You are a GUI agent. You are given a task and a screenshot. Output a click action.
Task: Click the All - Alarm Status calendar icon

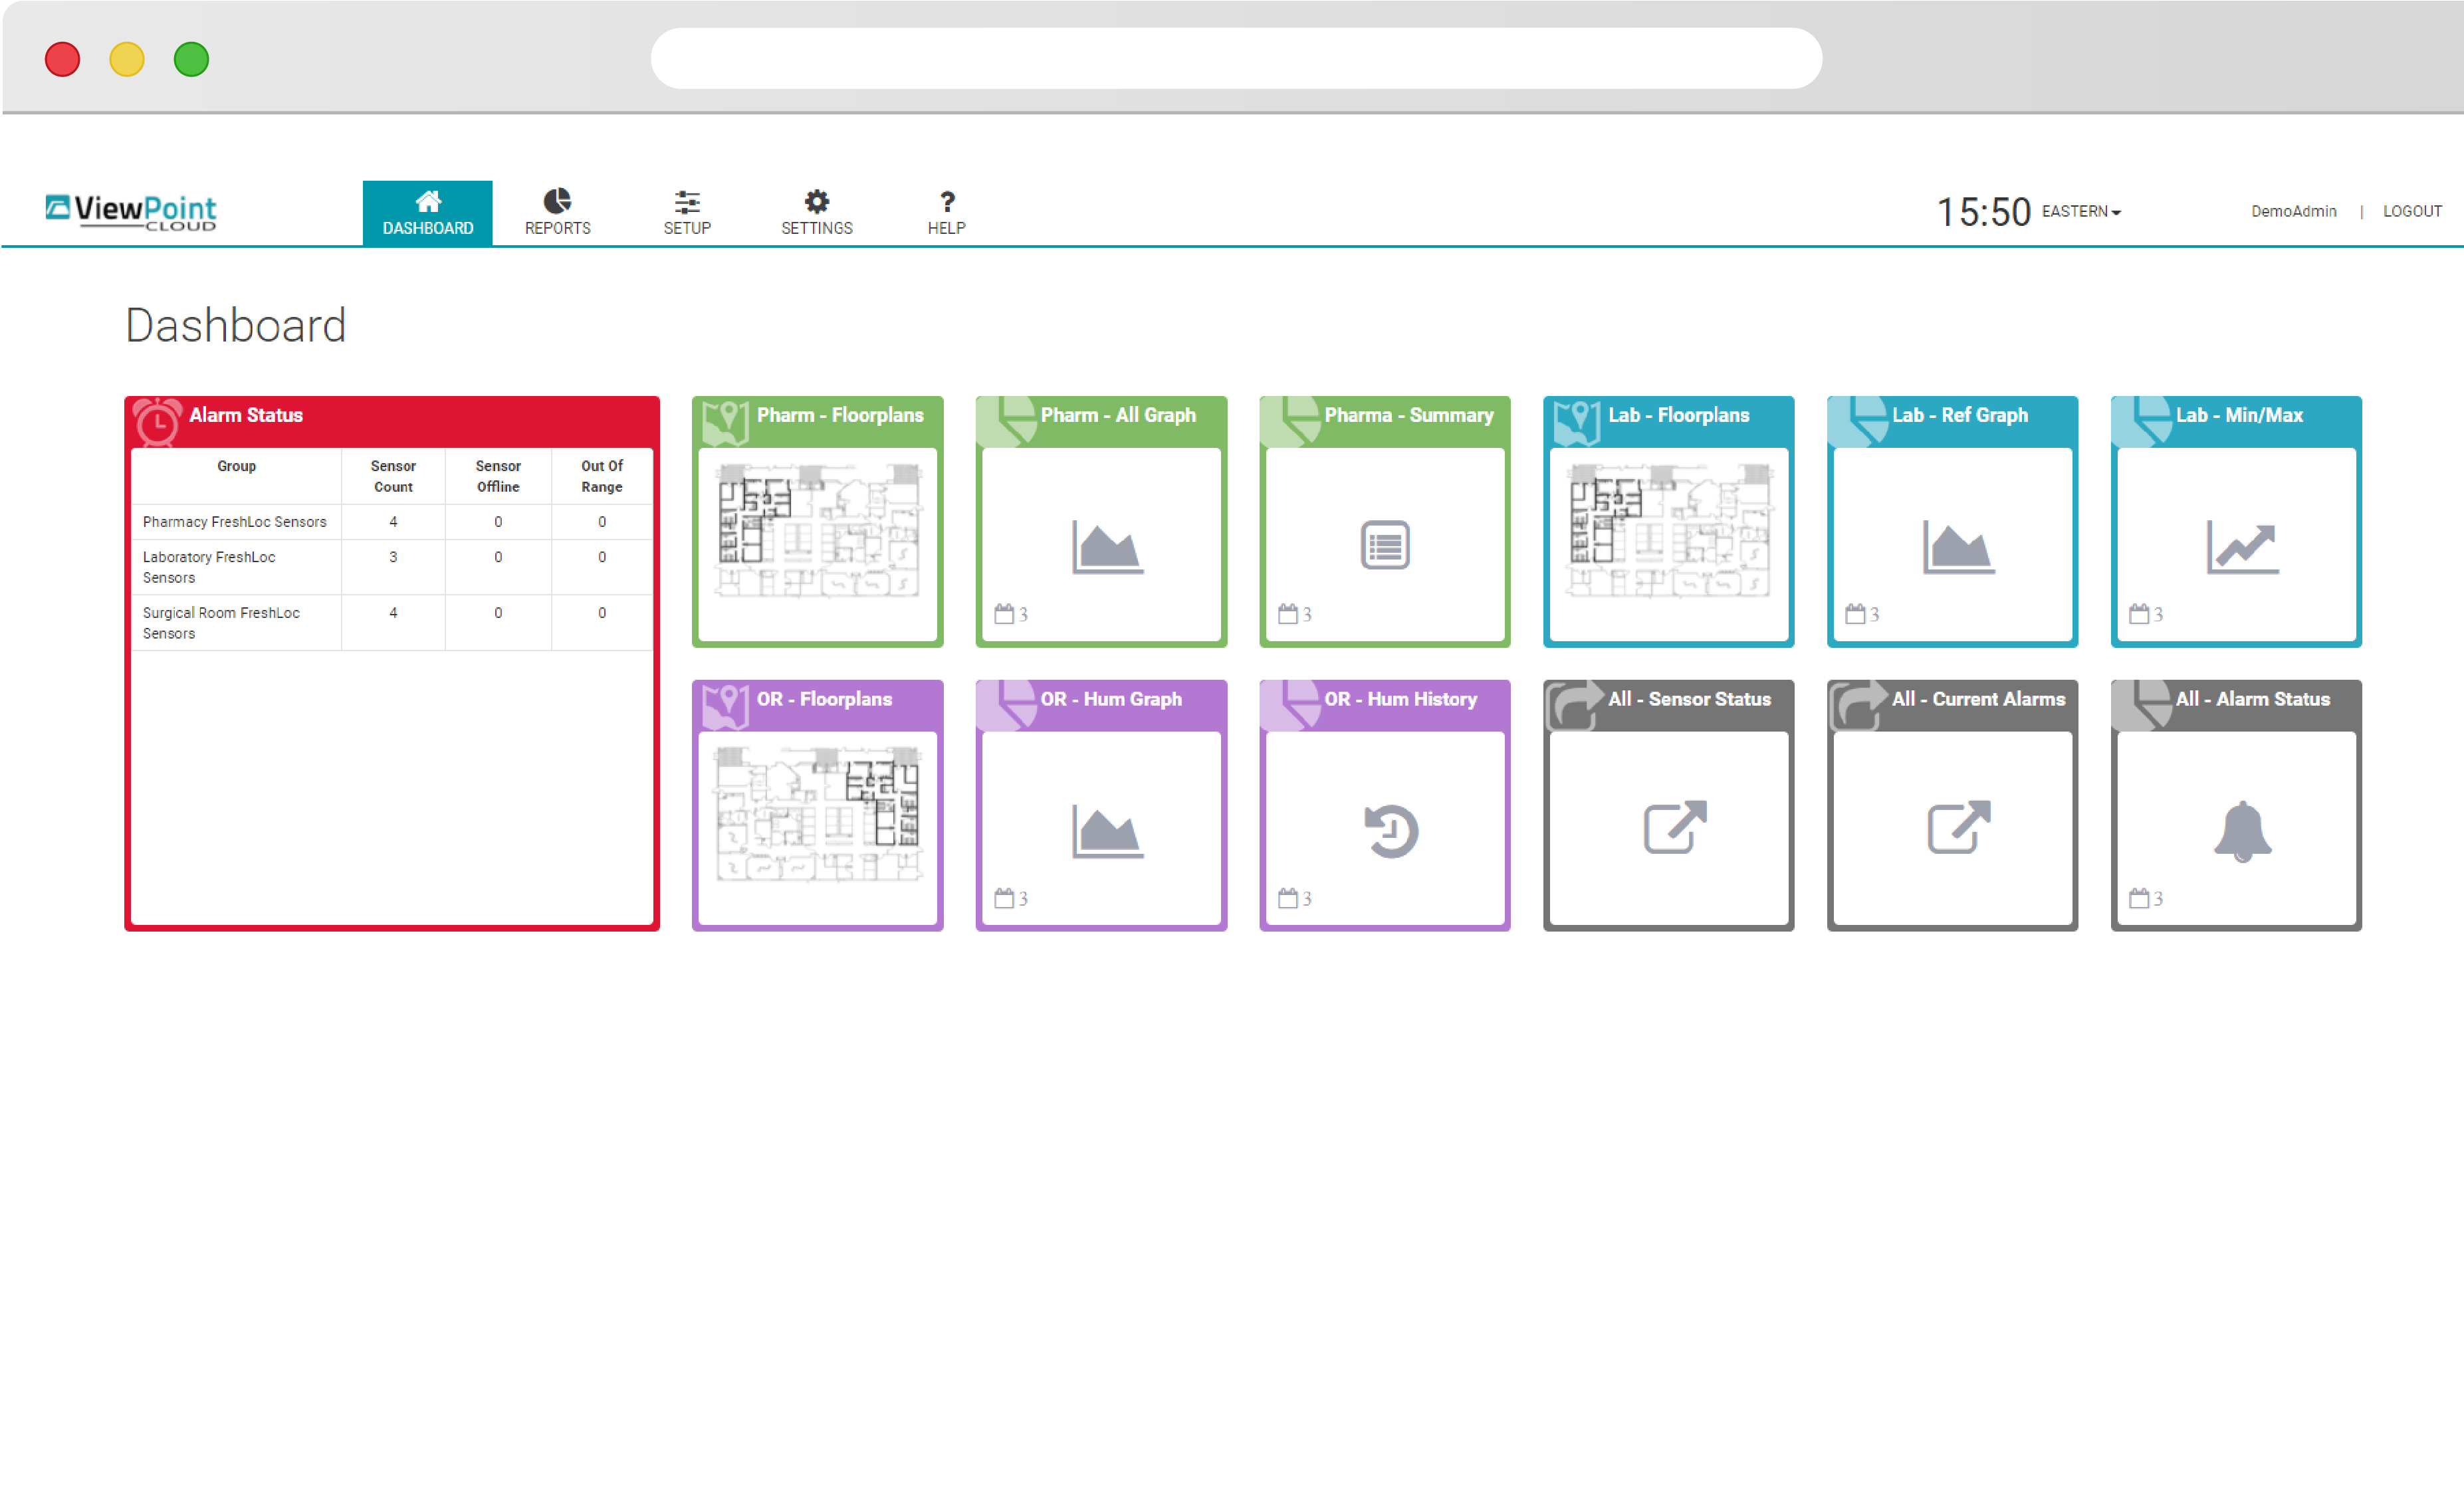(2139, 898)
